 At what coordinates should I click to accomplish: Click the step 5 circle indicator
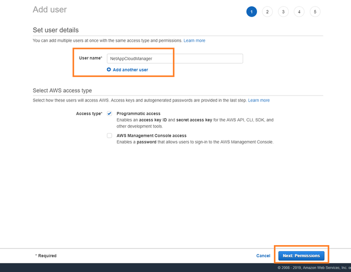pyautogui.click(x=315, y=12)
